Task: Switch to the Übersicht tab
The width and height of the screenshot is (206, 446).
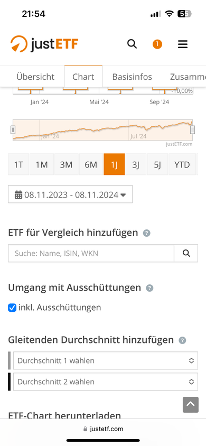Action: 35,77
